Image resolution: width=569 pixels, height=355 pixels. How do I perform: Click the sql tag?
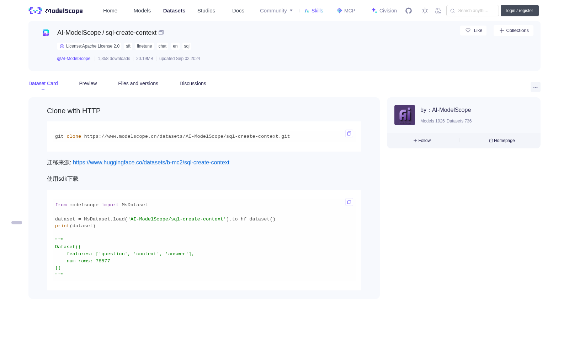(187, 46)
